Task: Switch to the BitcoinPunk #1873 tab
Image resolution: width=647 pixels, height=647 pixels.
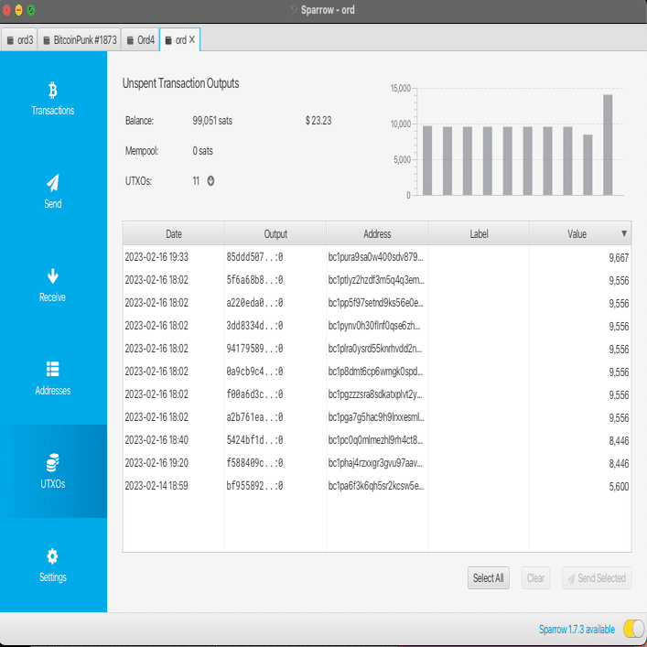Action: [80, 39]
